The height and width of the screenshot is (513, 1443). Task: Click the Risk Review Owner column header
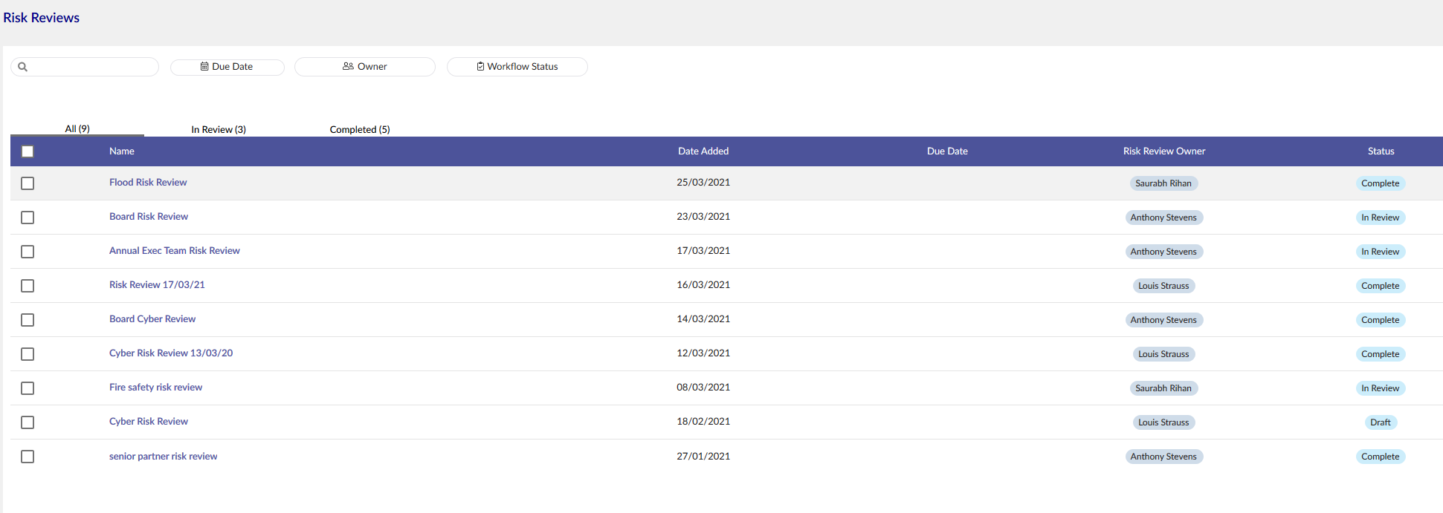pos(1164,151)
